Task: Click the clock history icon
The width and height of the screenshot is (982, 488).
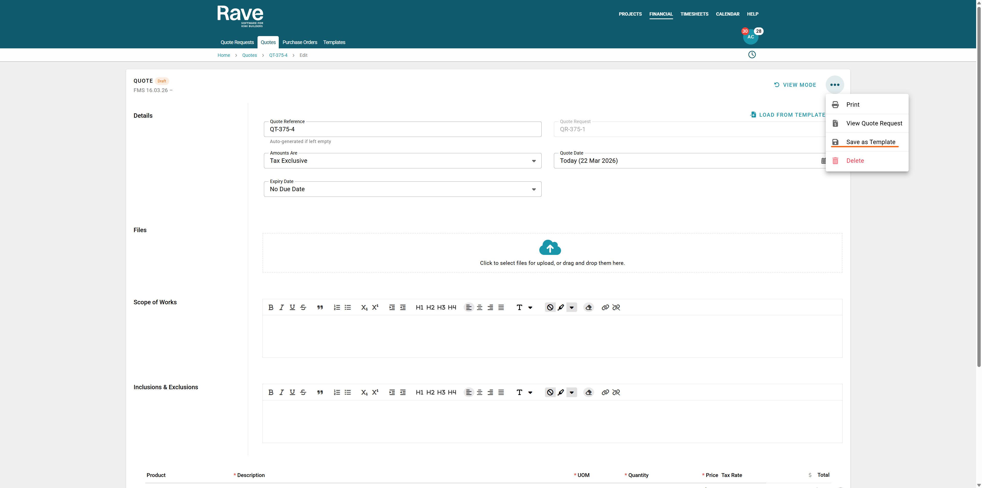Action: coord(752,55)
